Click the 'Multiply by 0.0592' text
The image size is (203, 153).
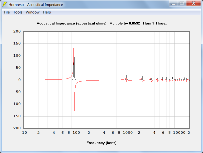click(x=125, y=23)
